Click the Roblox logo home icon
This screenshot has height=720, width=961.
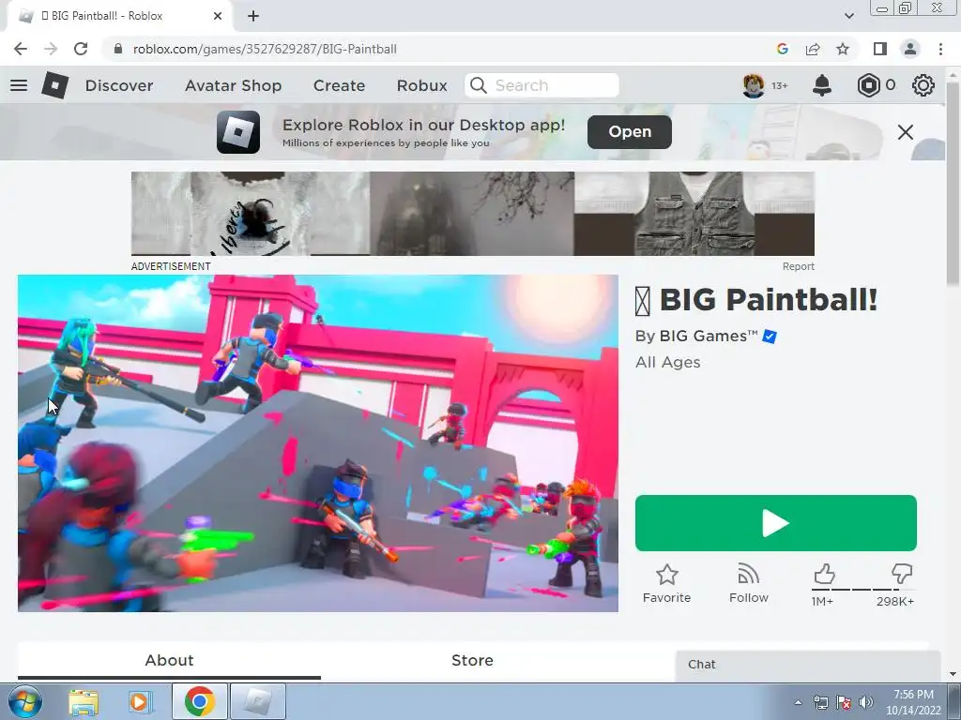[54, 85]
